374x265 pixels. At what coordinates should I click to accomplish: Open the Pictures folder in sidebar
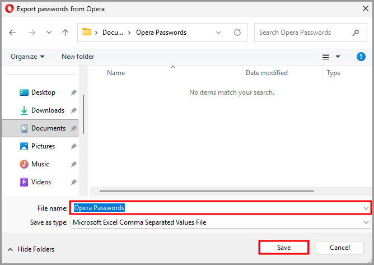[x=43, y=146]
